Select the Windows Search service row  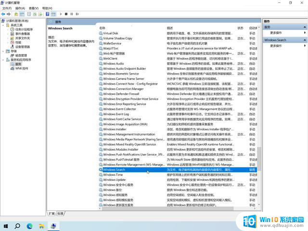coord(178,170)
